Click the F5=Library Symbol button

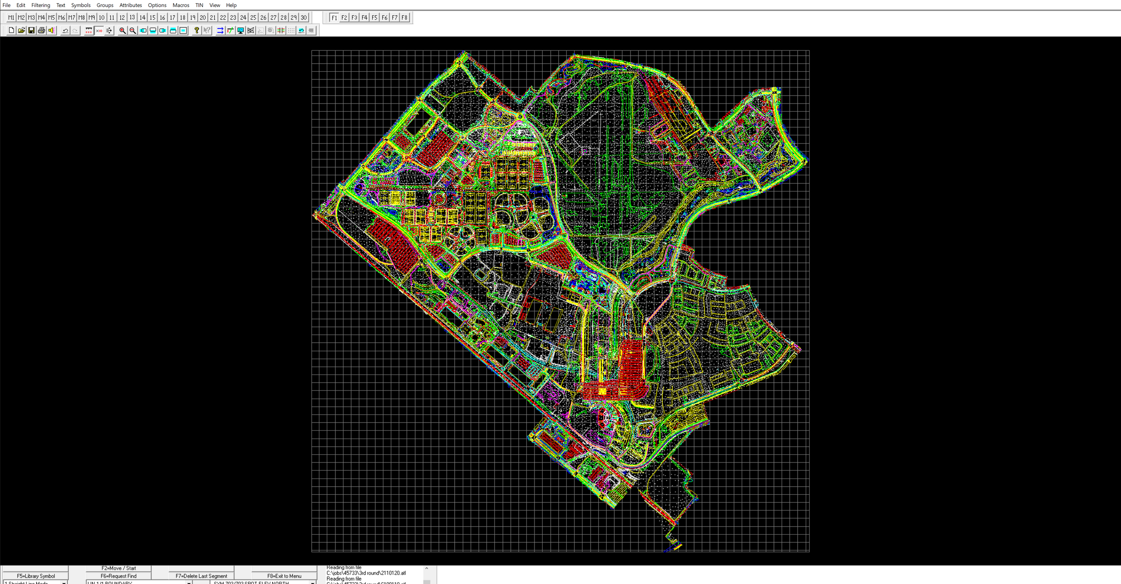click(36, 576)
